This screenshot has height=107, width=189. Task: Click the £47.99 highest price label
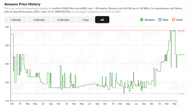(x=181, y=31)
